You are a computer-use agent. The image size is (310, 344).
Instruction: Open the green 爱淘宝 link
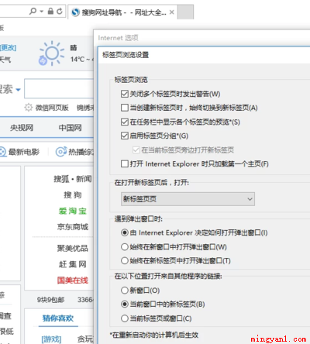coord(73,211)
